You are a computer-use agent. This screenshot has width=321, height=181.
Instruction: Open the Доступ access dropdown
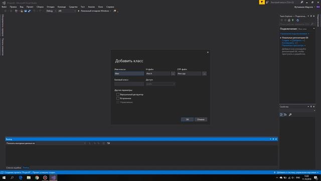click(160, 84)
